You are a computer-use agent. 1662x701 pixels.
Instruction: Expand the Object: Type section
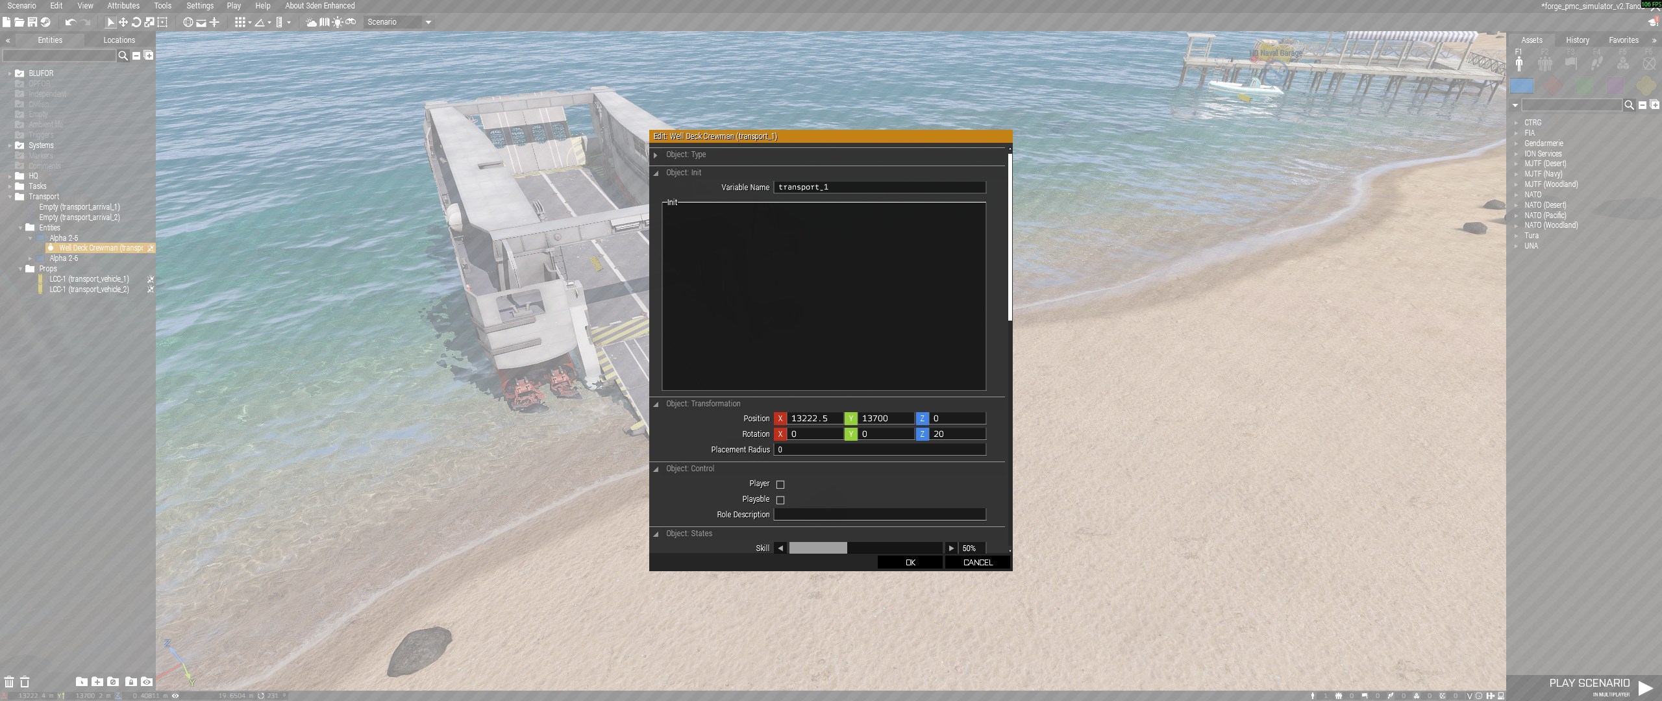coord(656,155)
